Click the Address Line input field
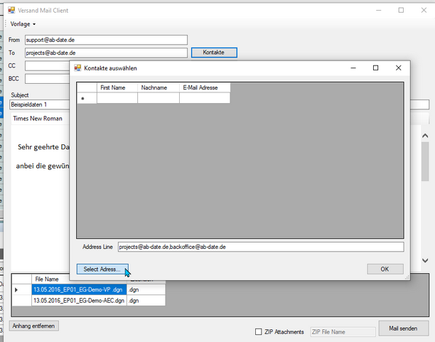Screen dimensions: 435x342 (x=261, y=247)
